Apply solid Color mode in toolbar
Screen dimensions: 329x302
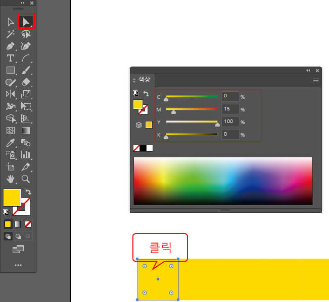(x=8, y=224)
